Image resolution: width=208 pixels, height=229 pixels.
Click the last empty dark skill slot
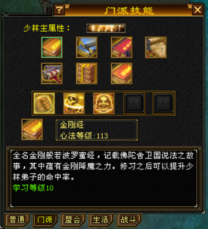(163, 104)
